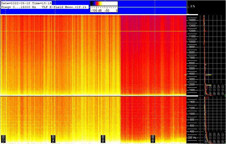This screenshot has width=226, height=144.
Task: Click the 200 Hz axis label
Action: pyautogui.click(x=192, y=137)
